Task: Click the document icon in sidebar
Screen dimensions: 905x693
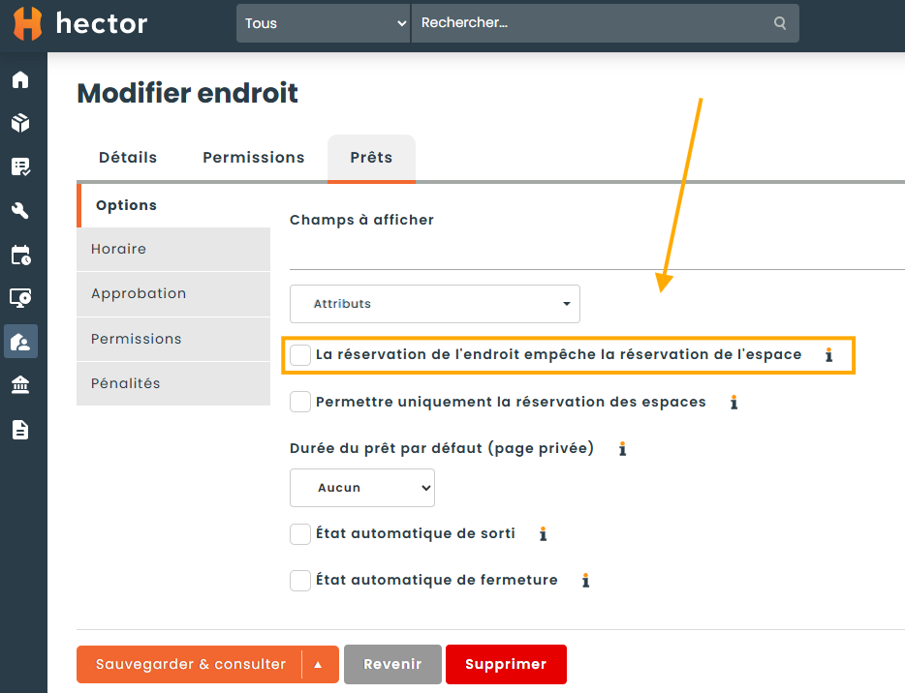Action: (x=20, y=430)
